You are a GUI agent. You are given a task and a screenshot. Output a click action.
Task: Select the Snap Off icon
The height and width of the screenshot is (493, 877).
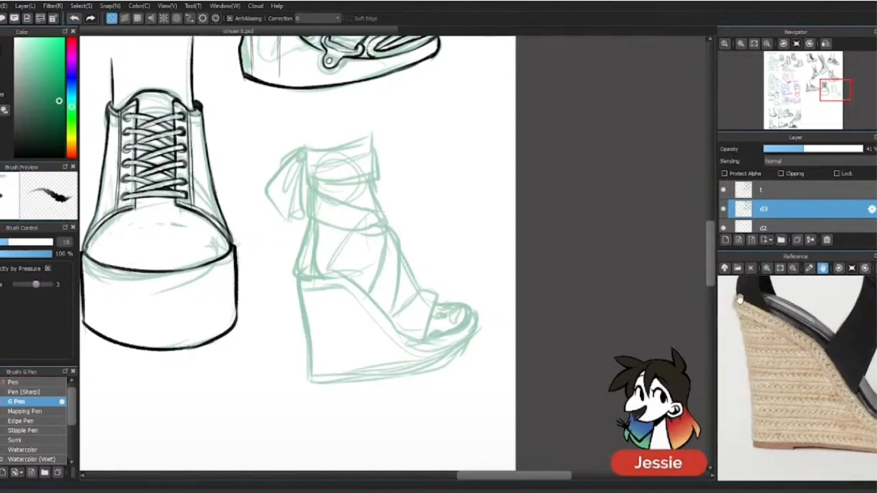tap(112, 18)
